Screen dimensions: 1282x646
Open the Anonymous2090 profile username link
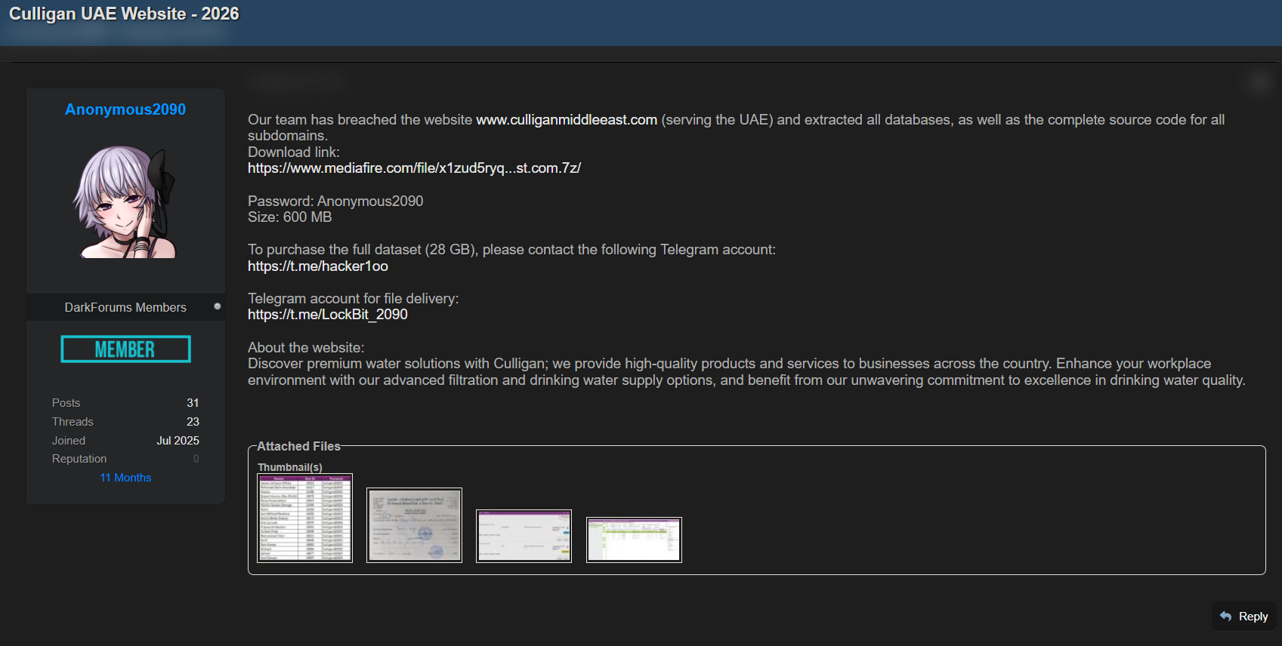(x=125, y=109)
